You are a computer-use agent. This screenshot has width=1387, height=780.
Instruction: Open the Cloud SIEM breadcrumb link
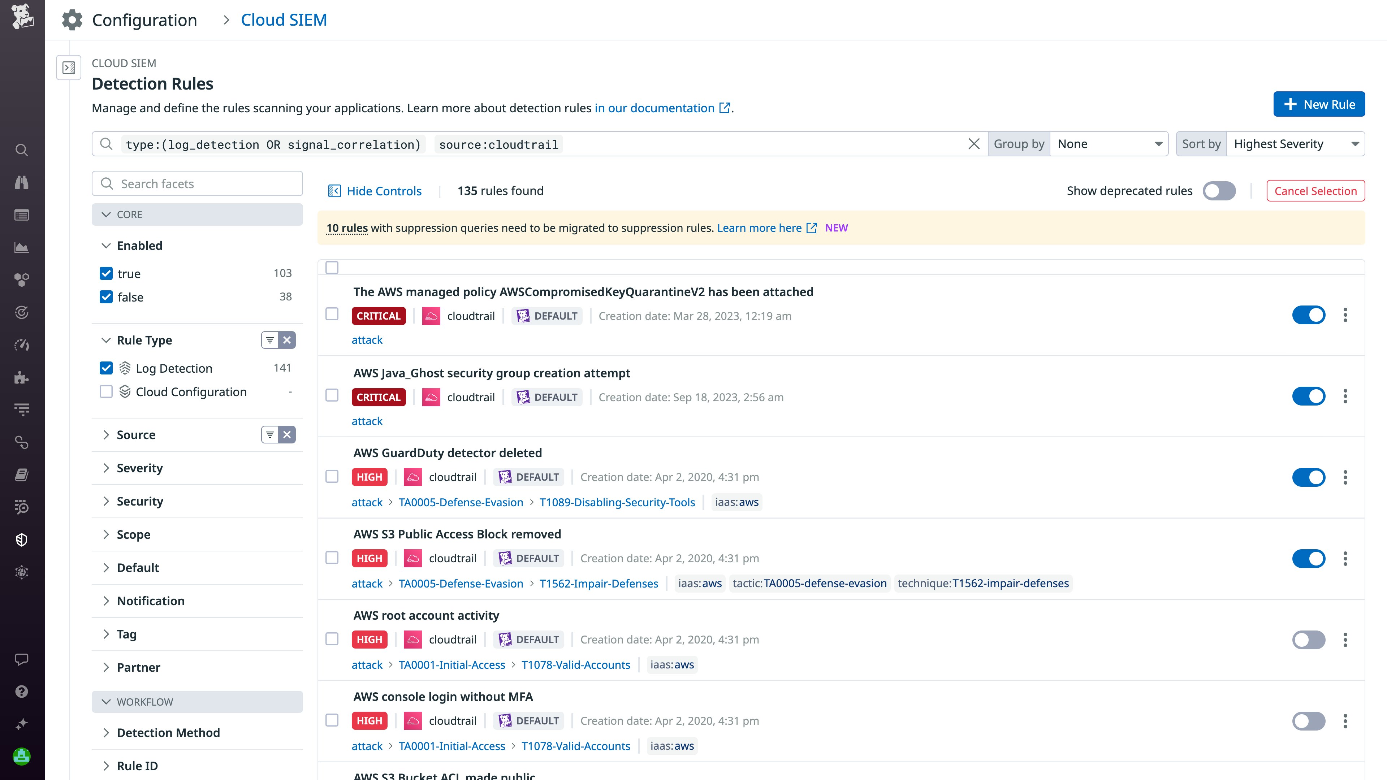click(x=284, y=20)
